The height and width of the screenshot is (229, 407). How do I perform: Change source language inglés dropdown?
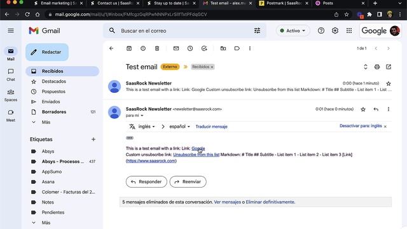pyautogui.click(x=146, y=127)
